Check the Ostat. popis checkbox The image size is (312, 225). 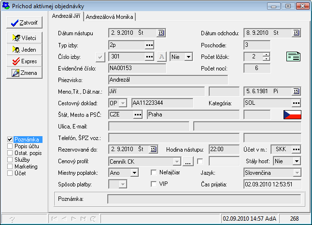(x=10, y=153)
